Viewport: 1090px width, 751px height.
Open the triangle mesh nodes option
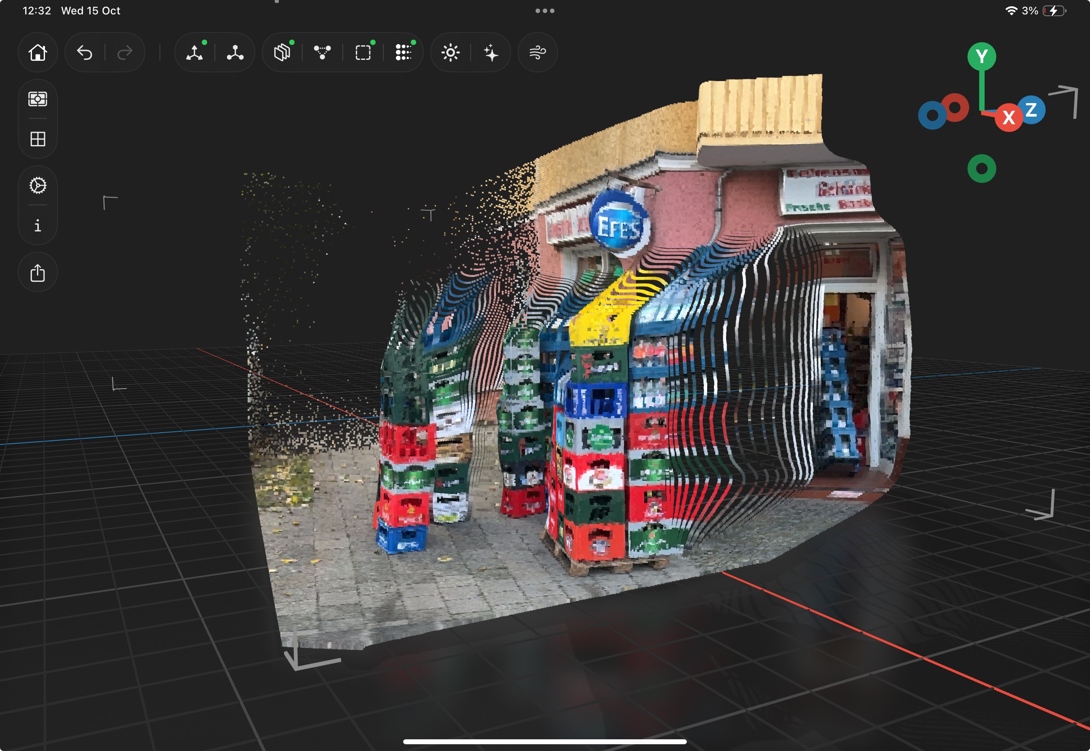click(x=322, y=52)
